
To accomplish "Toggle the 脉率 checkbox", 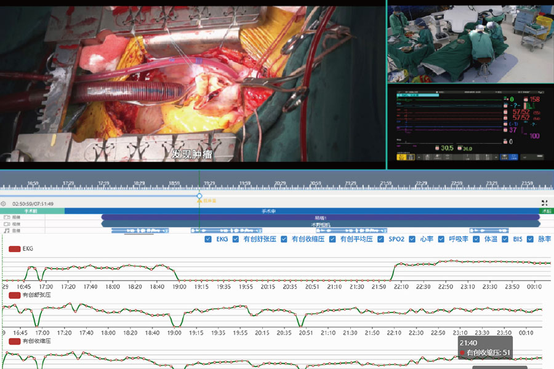I will tap(530, 239).
